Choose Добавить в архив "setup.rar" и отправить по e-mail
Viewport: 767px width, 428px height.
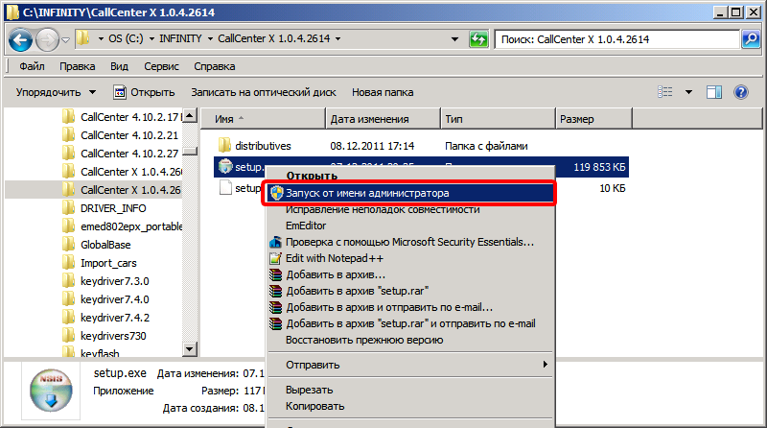410,323
